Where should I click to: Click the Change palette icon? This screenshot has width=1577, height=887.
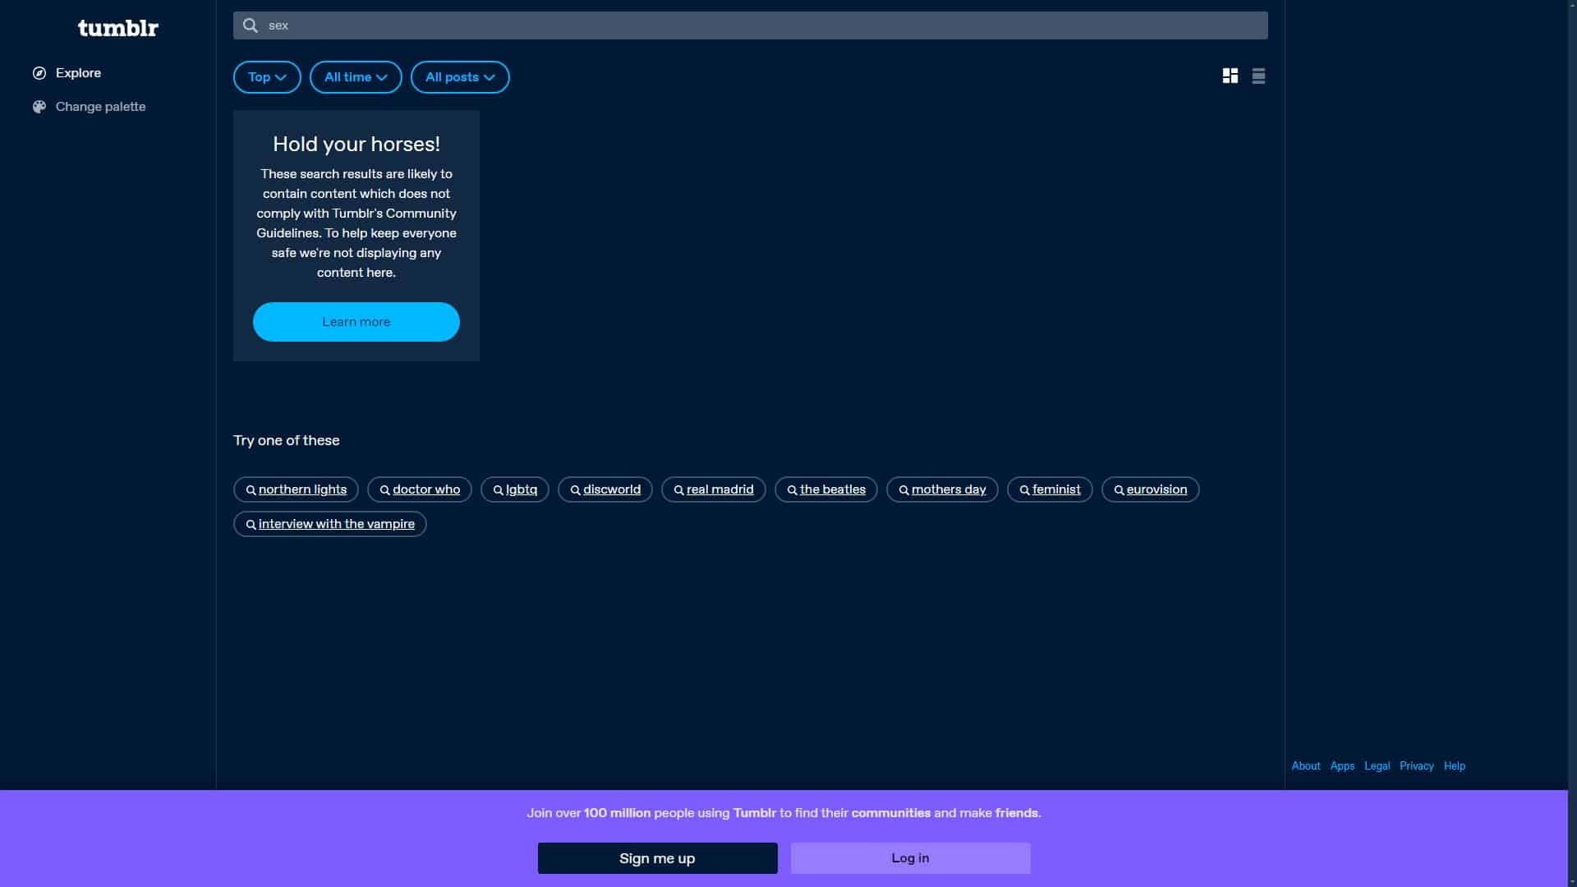[39, 107]
